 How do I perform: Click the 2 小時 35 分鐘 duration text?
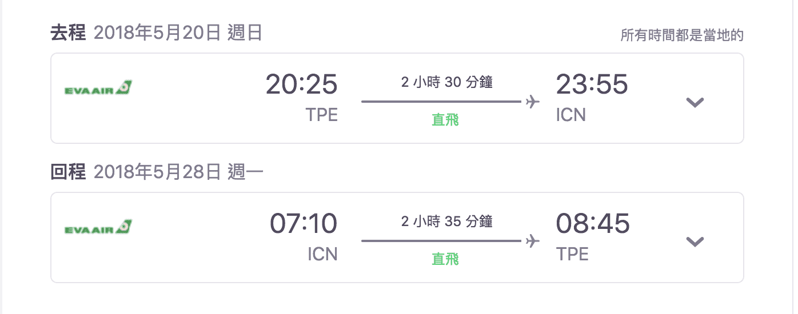[x=447, y=222]
